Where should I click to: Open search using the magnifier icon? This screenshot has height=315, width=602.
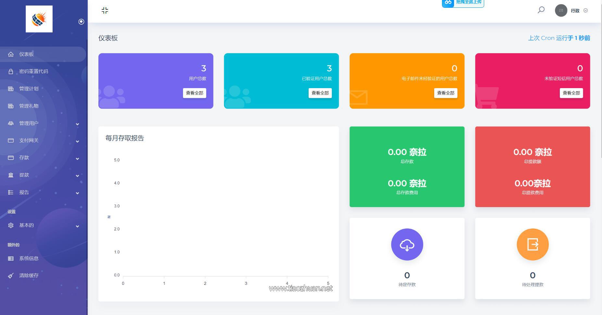(x=541, y=10)
